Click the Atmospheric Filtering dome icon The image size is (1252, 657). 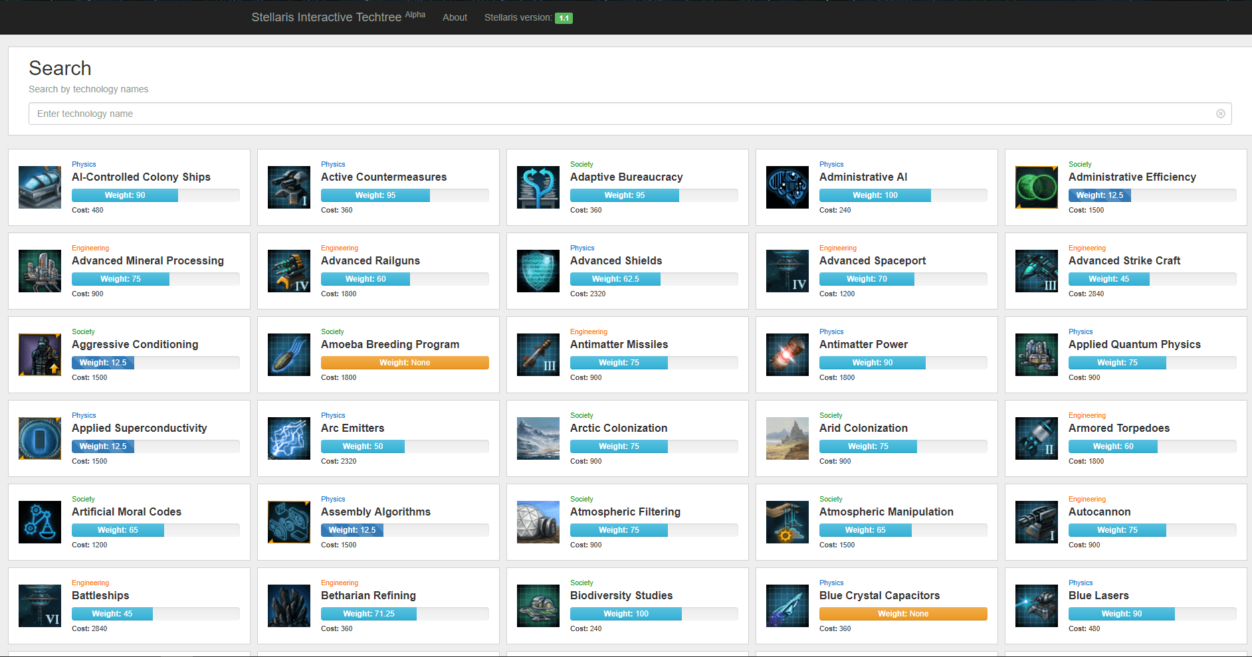[538, 522]
